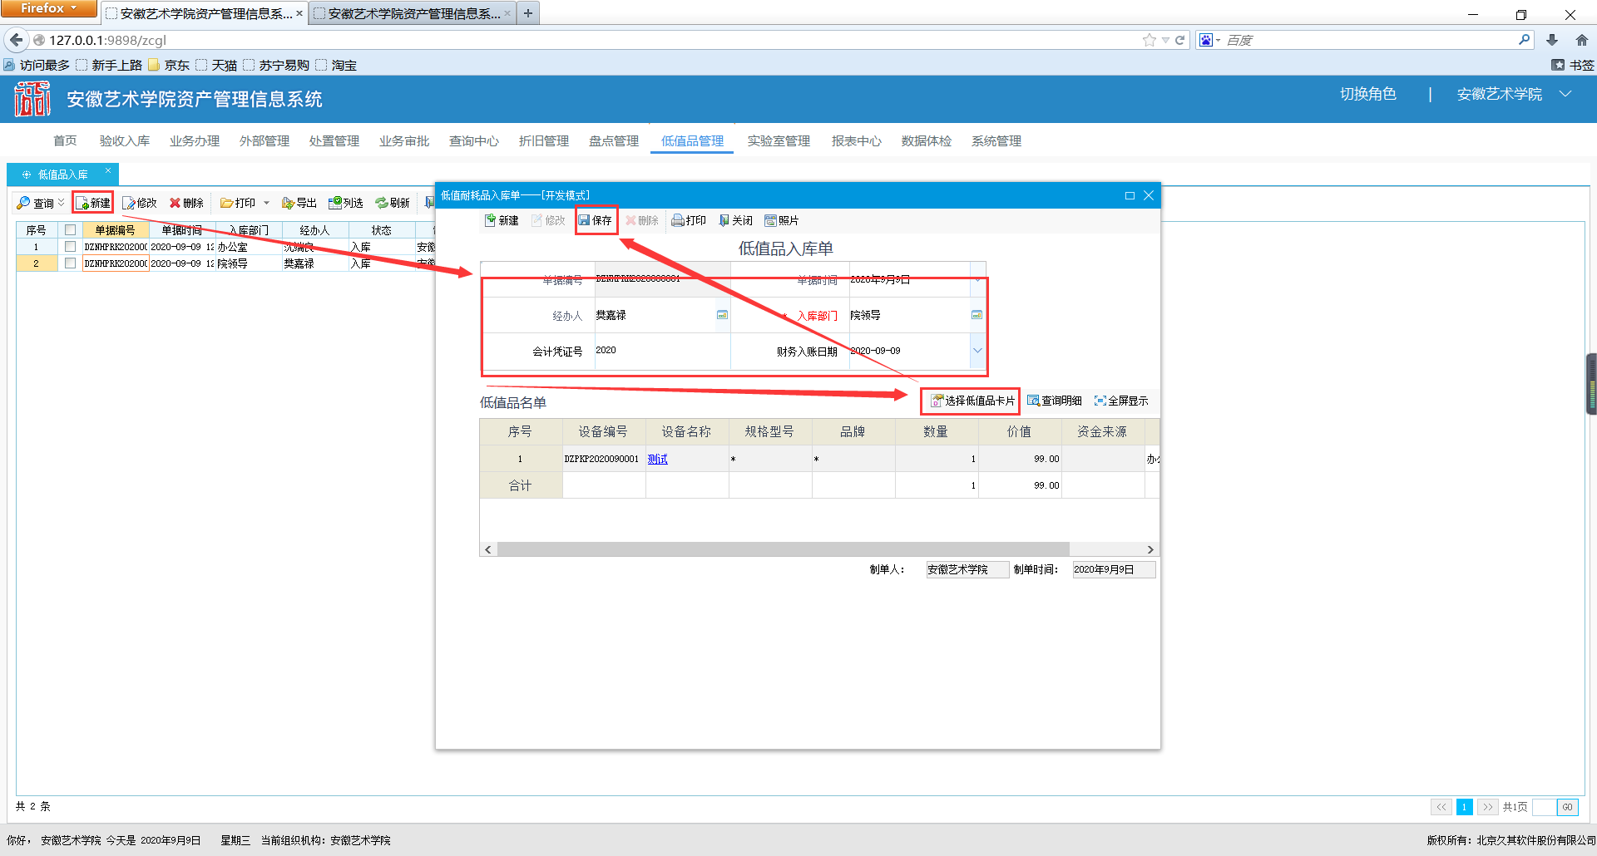Viewport: 1597px width, 856px height.
Task: Click the 照片 (Photo) toolbar icon
Action: coord(770,220)
